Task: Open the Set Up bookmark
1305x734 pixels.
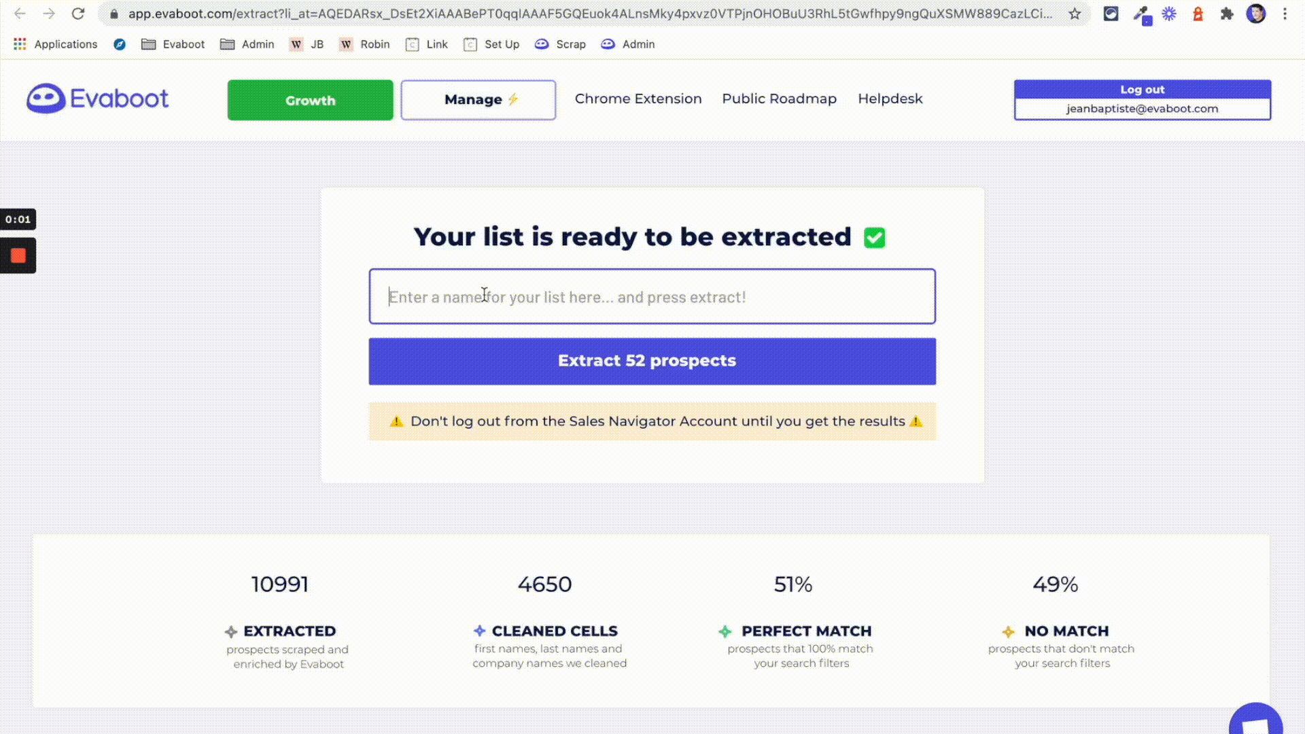Action: pos(491,44)
